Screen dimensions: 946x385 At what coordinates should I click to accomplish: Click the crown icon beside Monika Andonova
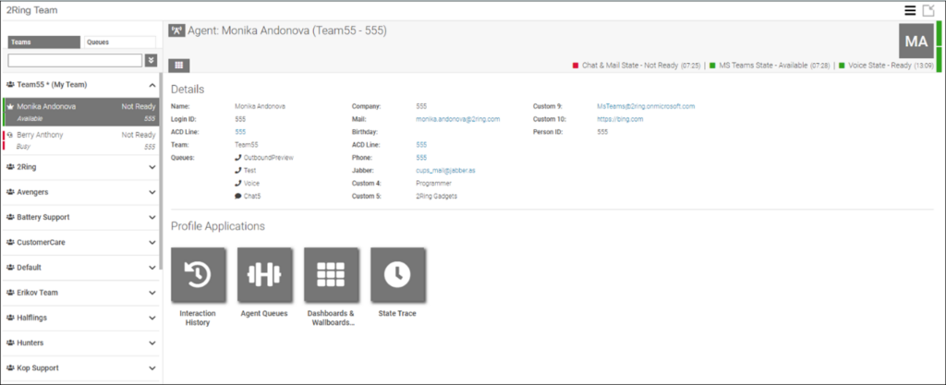coord(10,107)
